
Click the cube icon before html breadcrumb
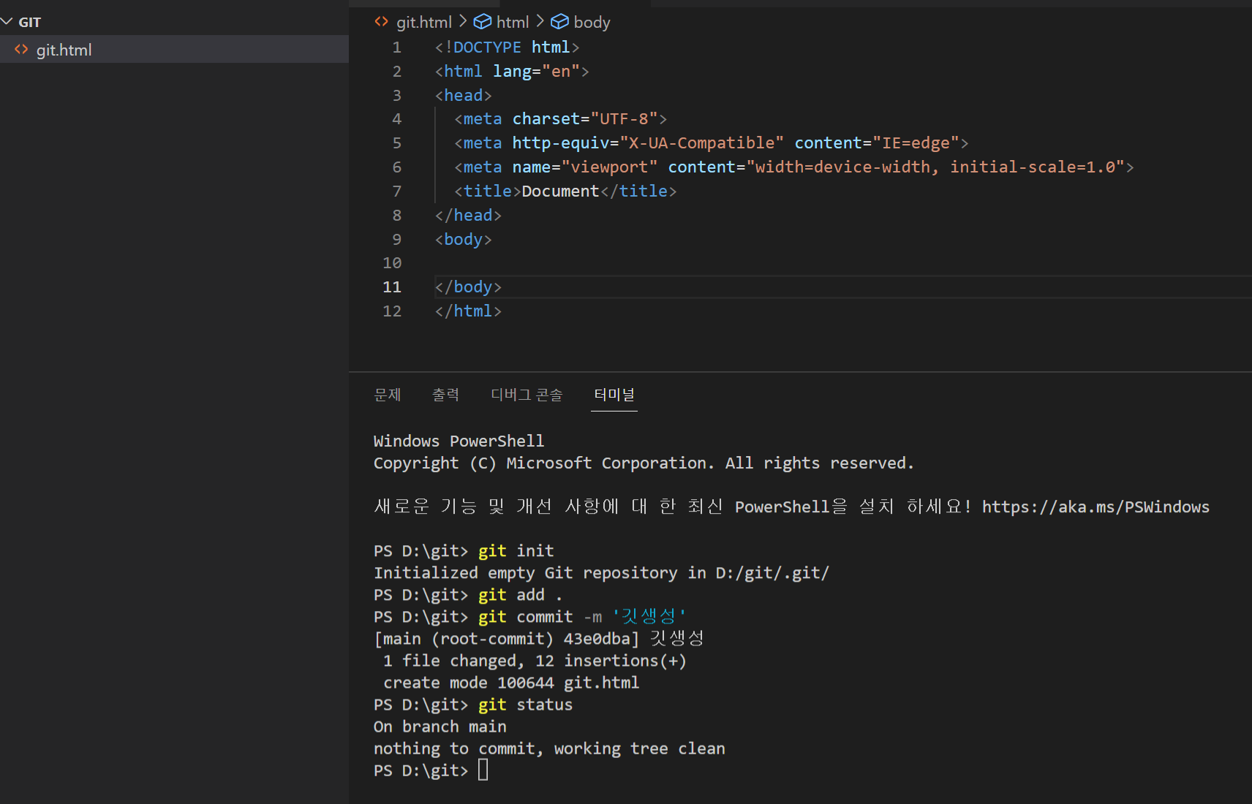tap(483, 22)
